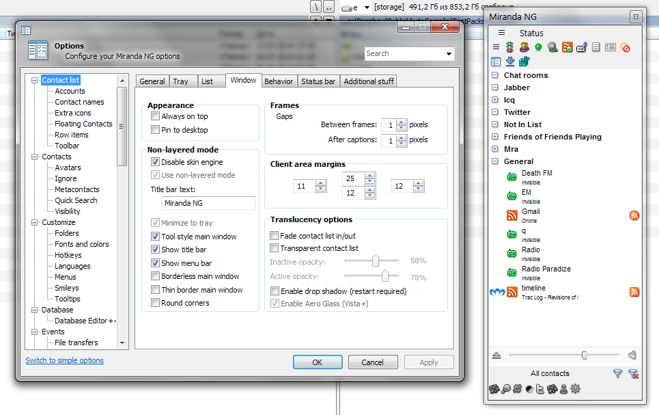Enable Transparent contact list
The height and width of the screenshot is (415, 659).
point(275,248)
